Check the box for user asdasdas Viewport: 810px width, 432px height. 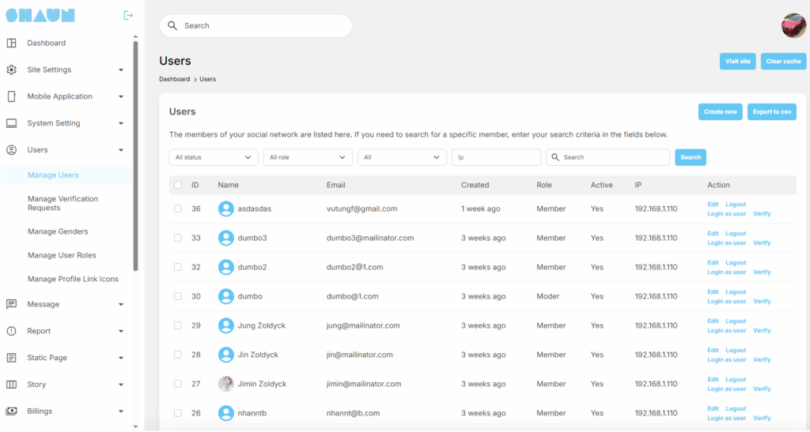point(178,208)
